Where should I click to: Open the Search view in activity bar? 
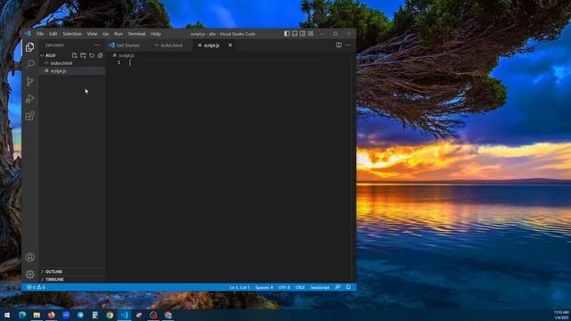29,63
